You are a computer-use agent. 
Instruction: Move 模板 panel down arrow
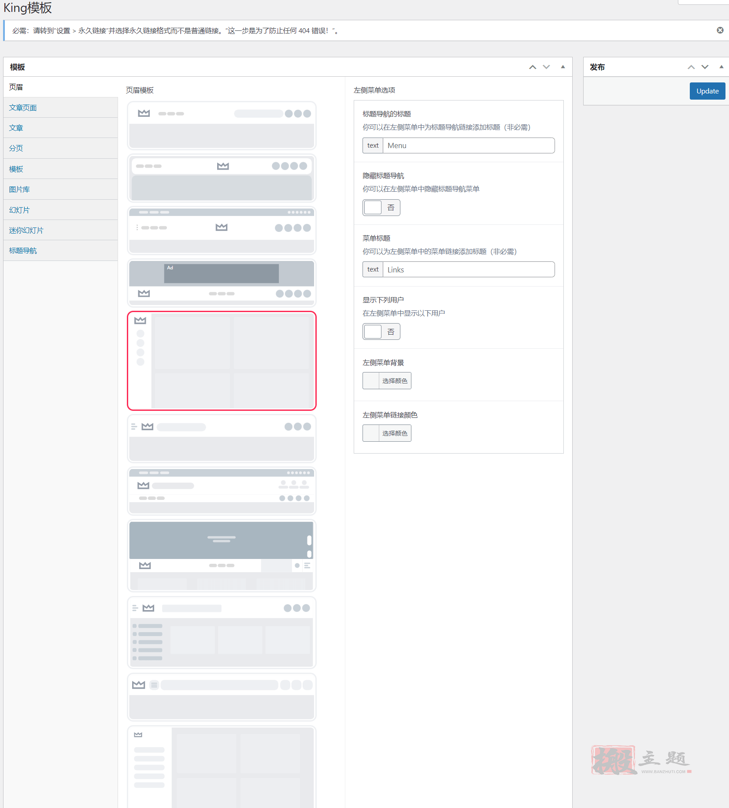click(x=546, y=67)
